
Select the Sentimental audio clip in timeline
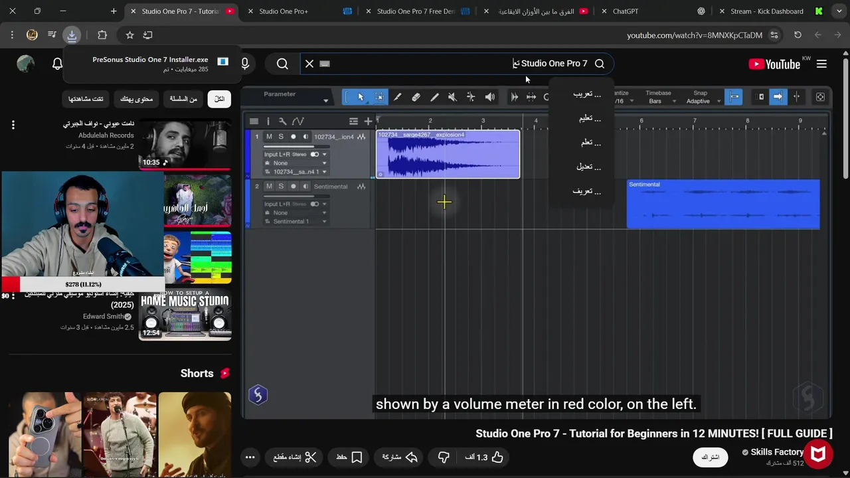pos(723,204)
